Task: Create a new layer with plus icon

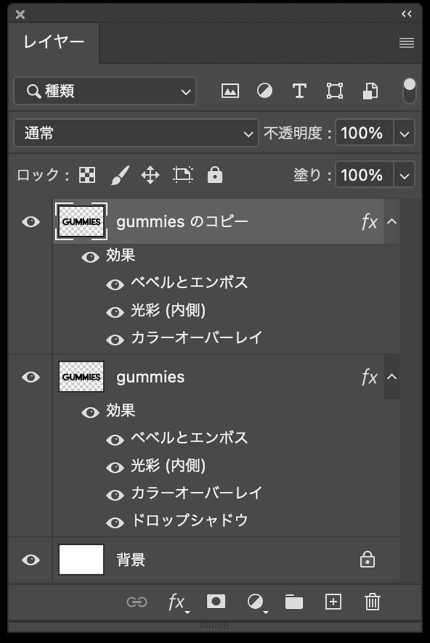Action: click(x=333, y=602)
